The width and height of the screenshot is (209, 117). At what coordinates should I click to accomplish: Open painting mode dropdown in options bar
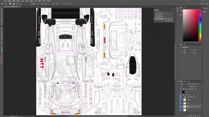tap(24, 4)
